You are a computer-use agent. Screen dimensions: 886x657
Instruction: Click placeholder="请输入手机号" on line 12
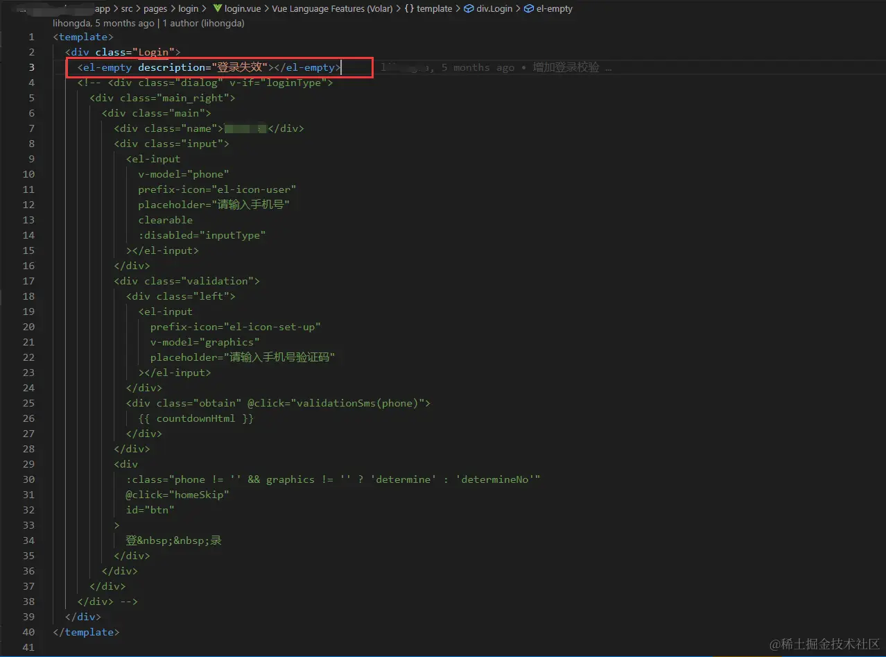click(214, 205)
